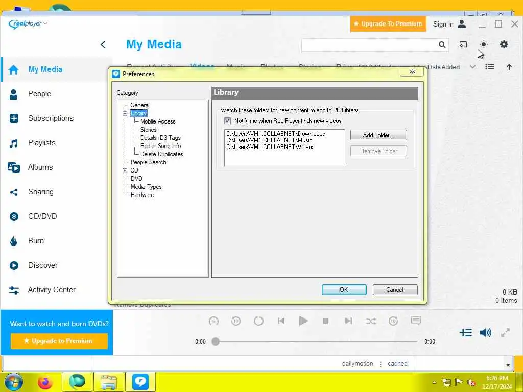Open Firefox from the taskbar
523x392 pixels.
(x=45, y=382)
